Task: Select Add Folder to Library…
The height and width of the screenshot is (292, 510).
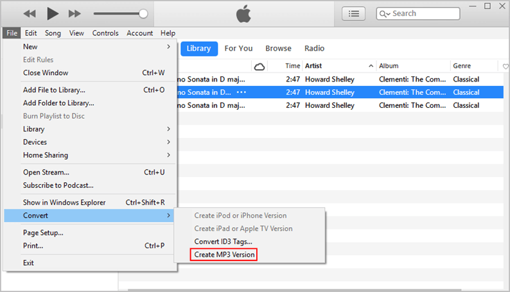Action: click(90, 103)
